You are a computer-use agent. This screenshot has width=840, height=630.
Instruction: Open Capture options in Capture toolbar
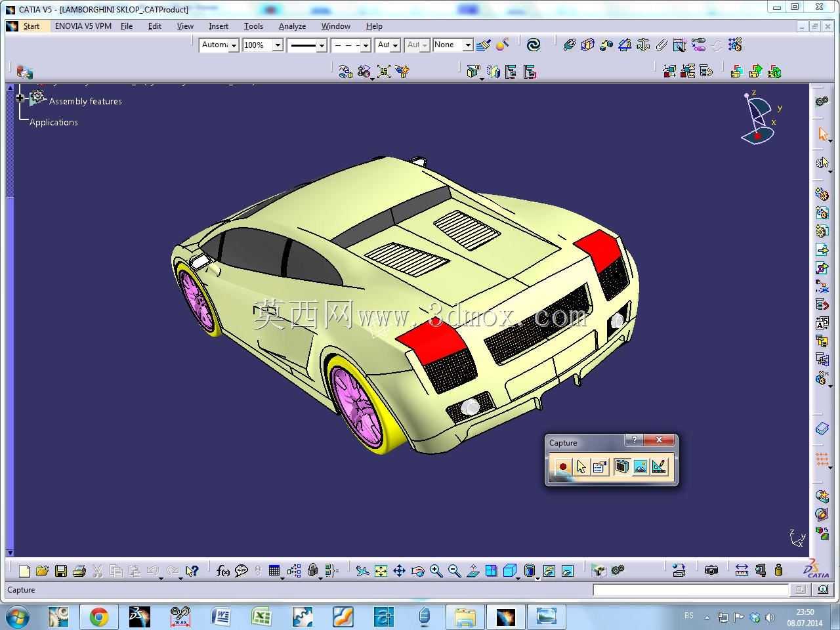599,467
